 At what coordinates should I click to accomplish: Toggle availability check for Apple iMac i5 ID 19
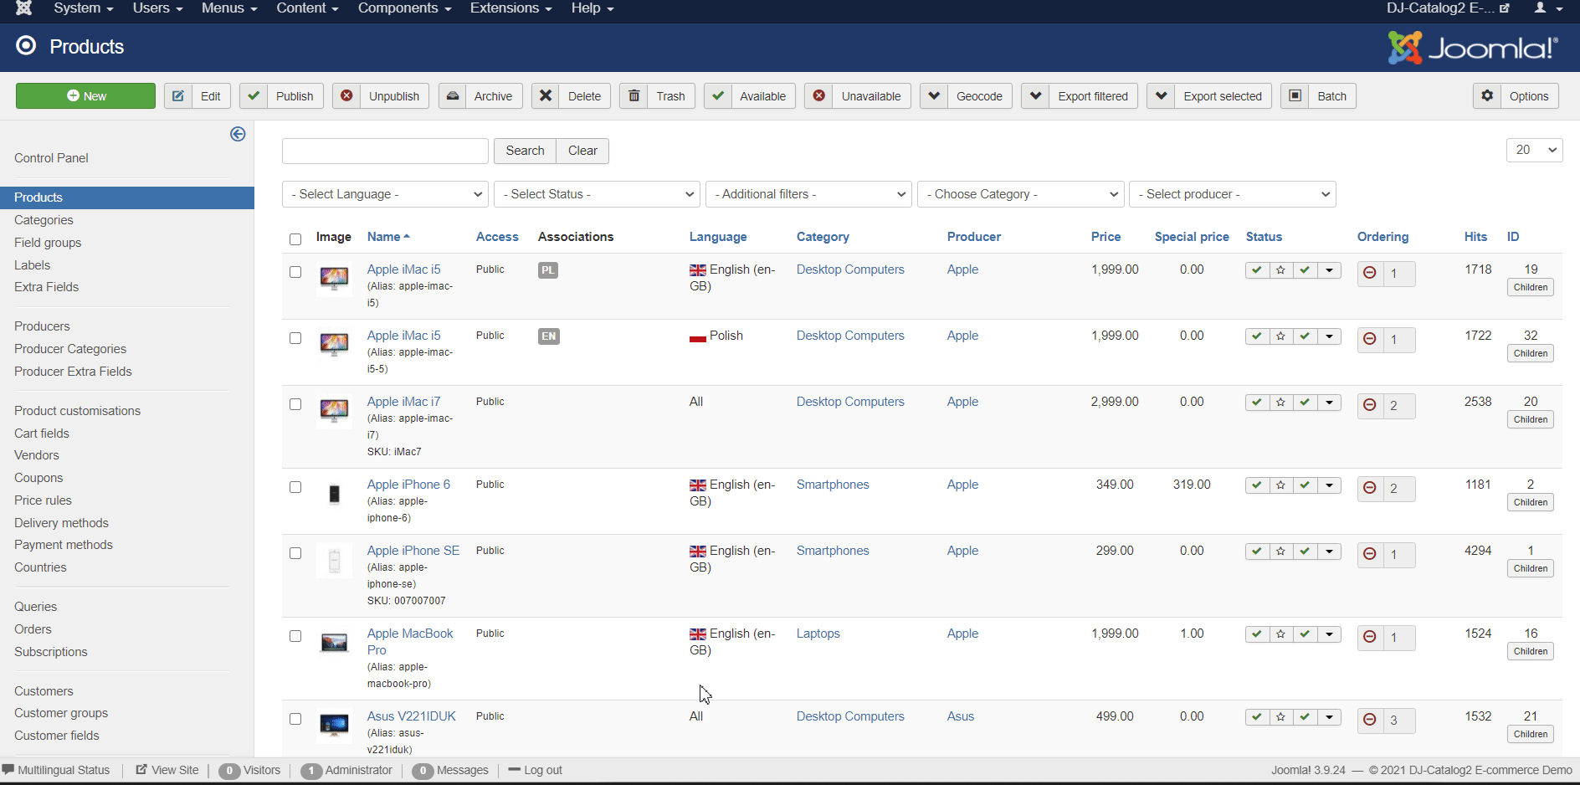(x=1306, y=270)
